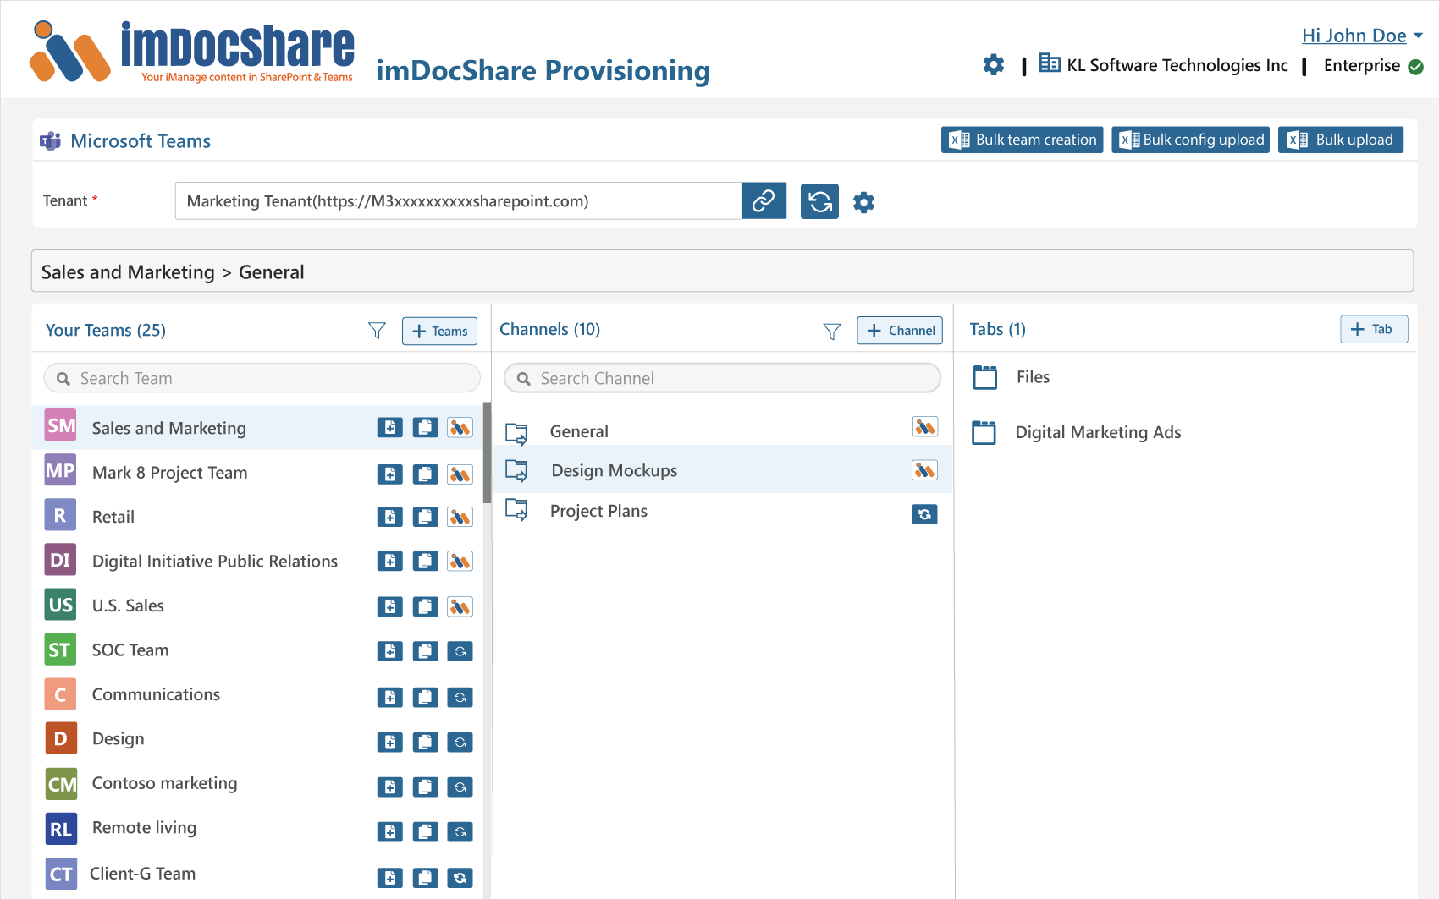Sync icon for SOC Team
The height and width of the screenshot is (899, 1439).
pyautogui.click(x=460, y=651)
